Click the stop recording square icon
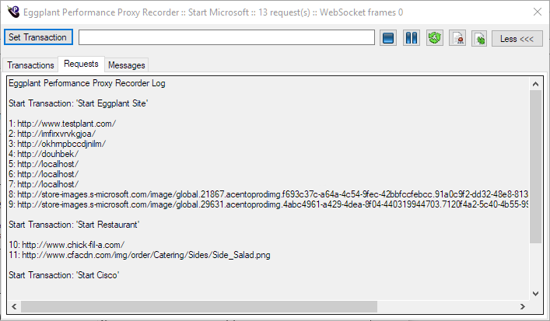 389,37
